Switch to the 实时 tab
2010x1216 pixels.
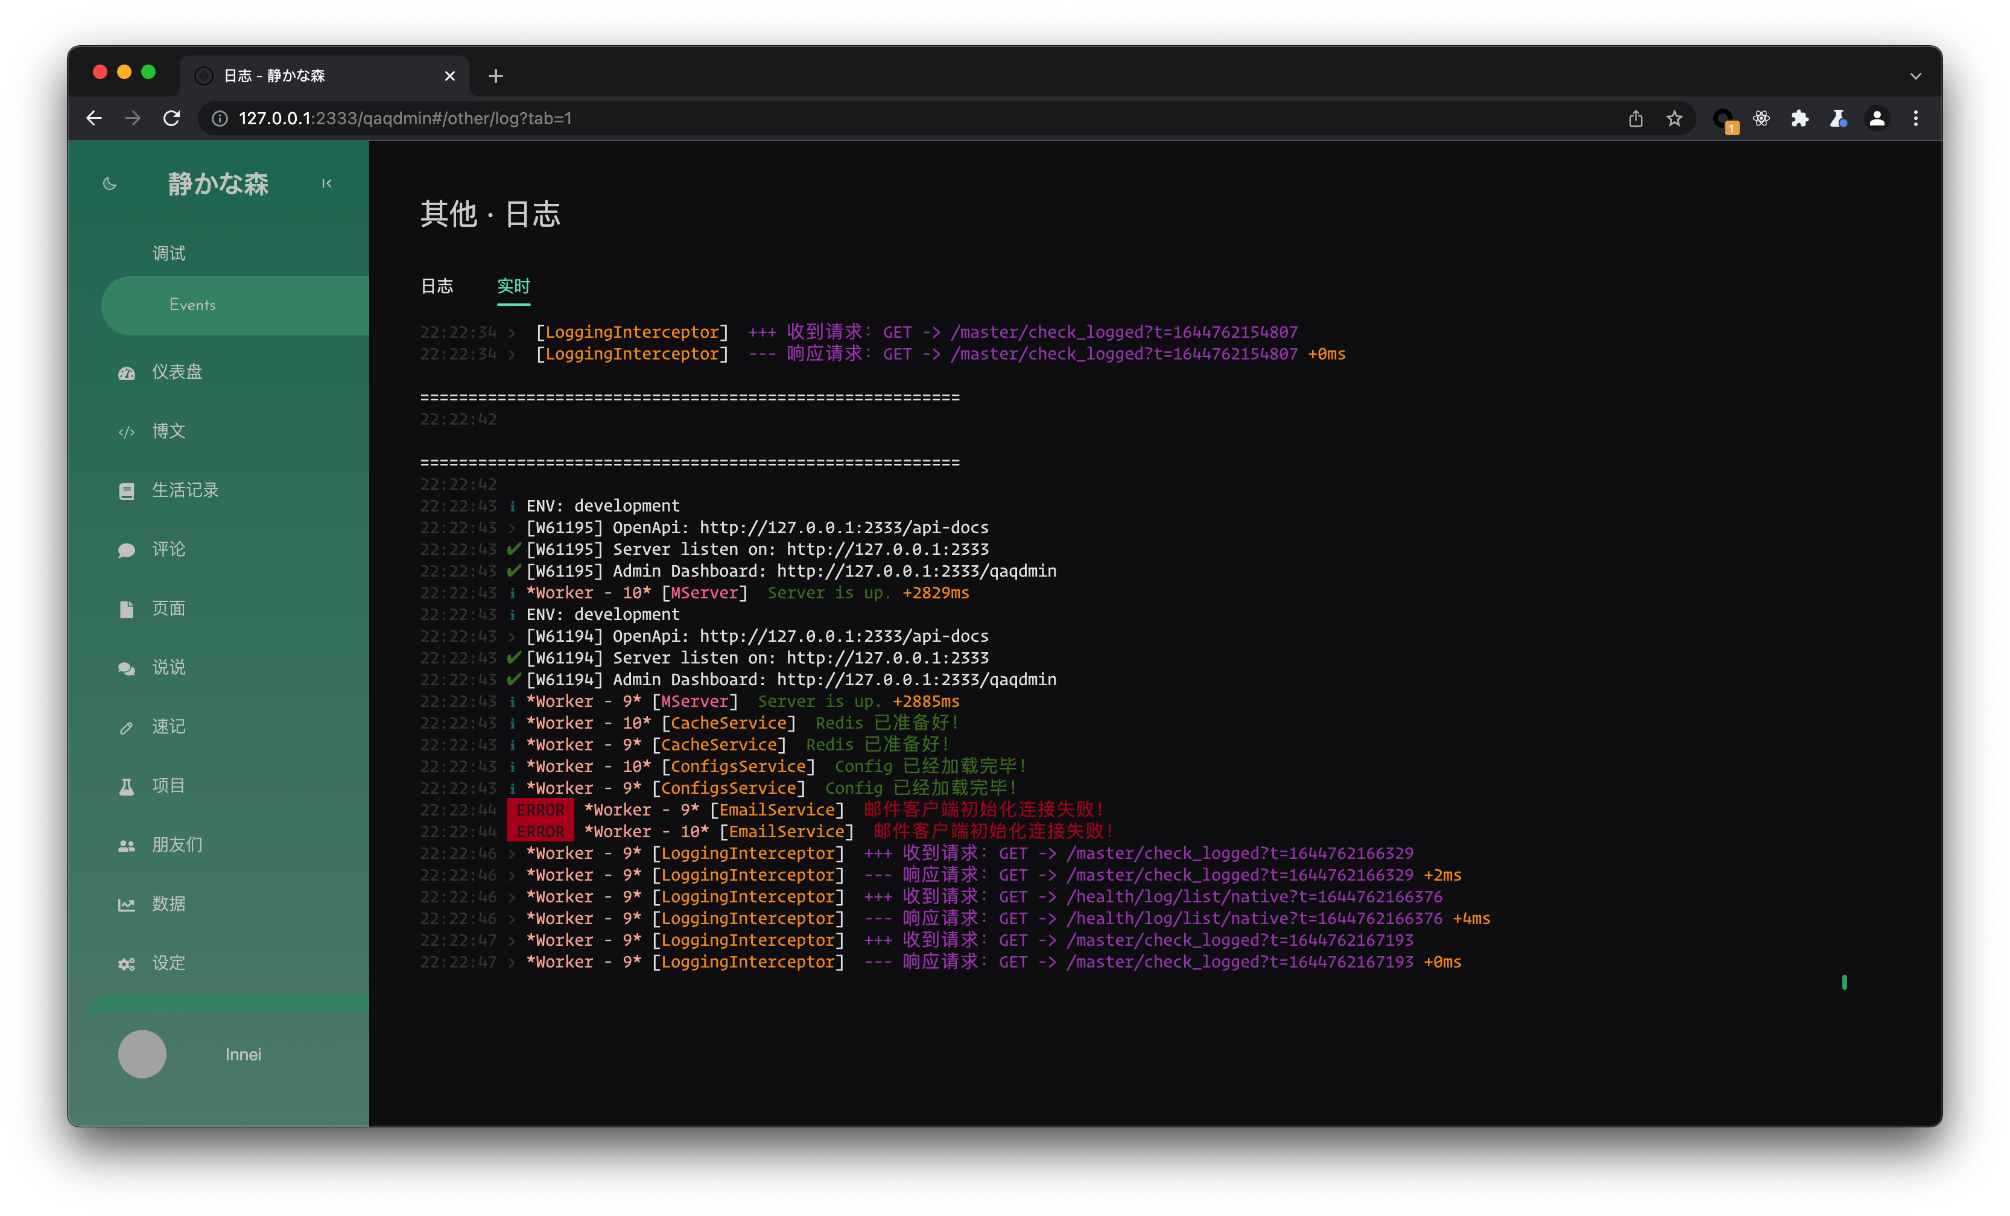(514, 287)
